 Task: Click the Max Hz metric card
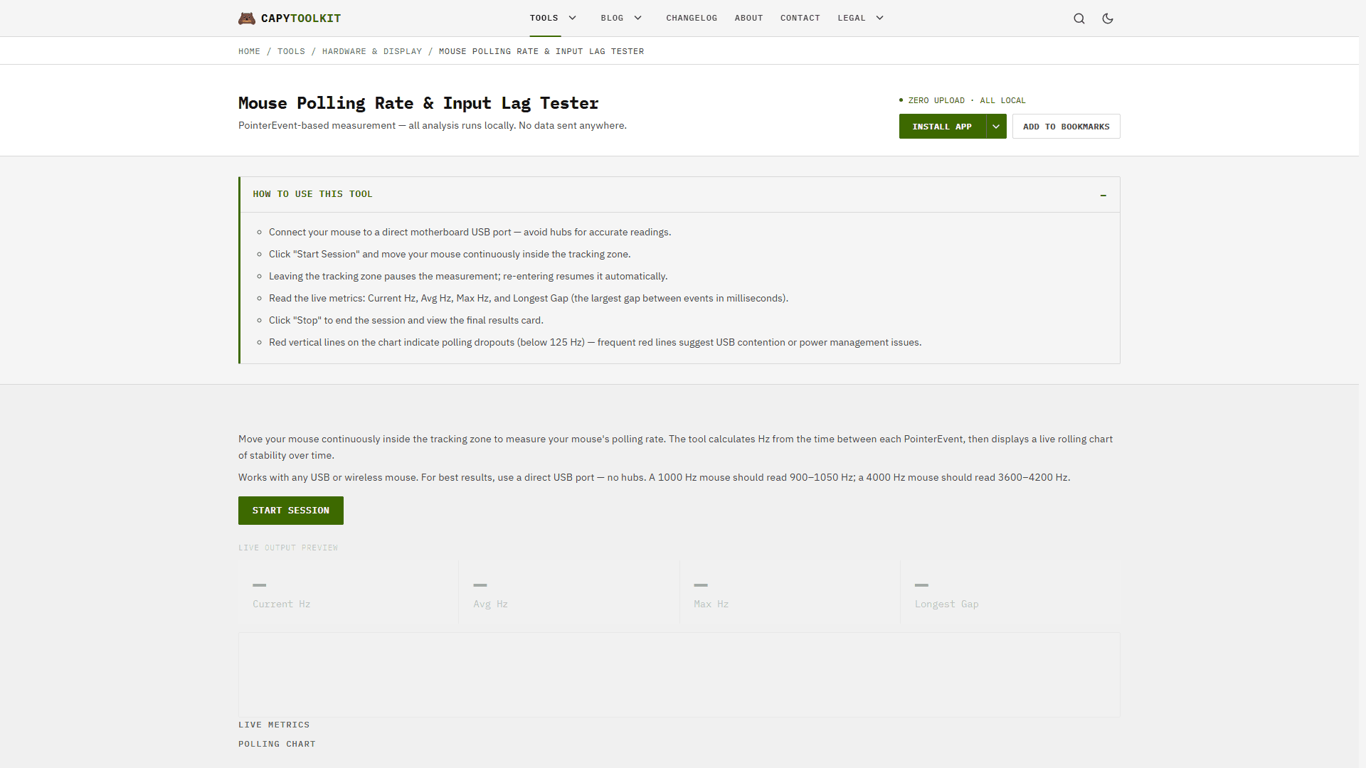tap(790, 592)
